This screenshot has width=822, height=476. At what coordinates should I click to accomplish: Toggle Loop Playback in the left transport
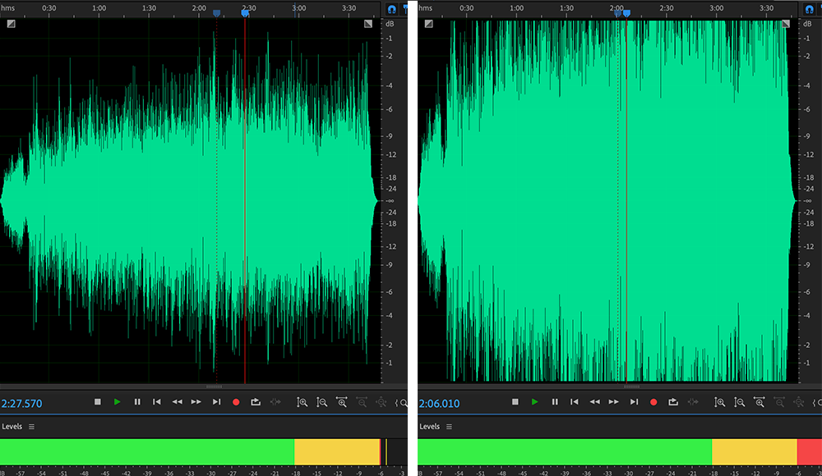click(x=256, y=402)
